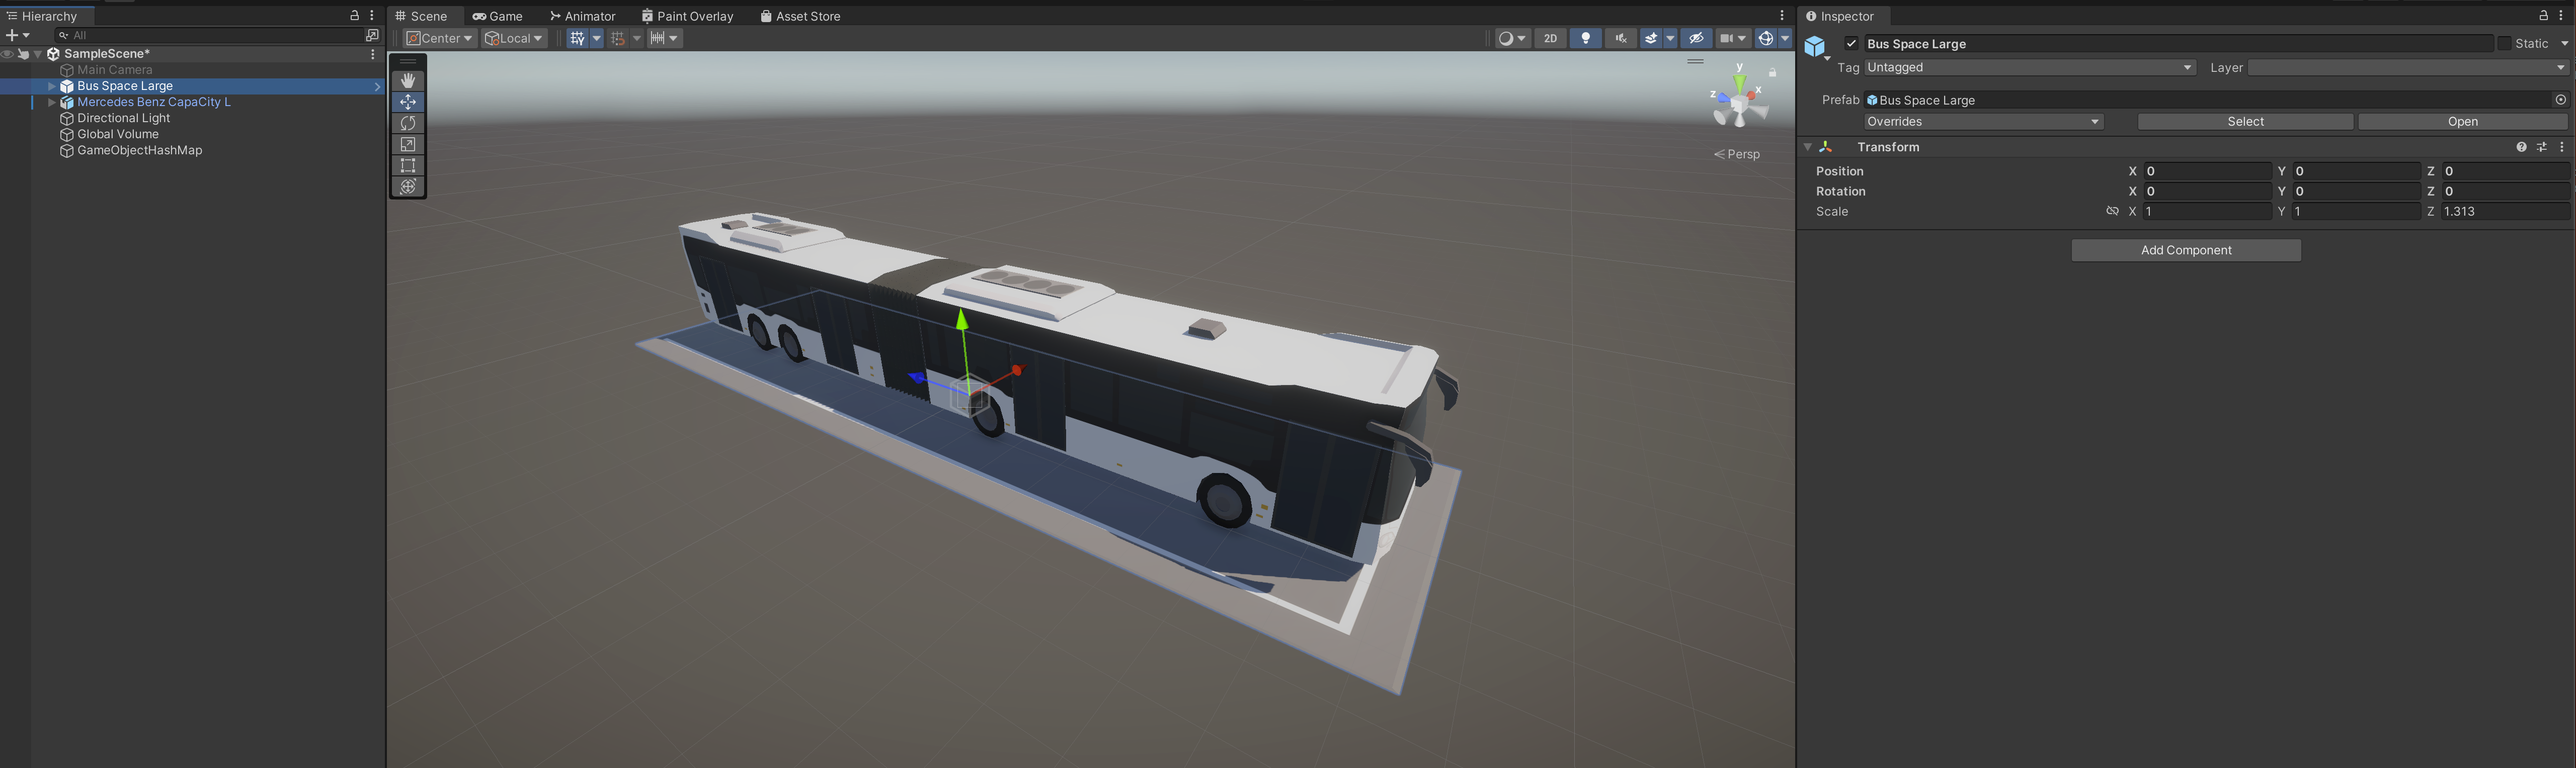Toggle scene lighting lightbulb icon

(x=1585, y=38)
